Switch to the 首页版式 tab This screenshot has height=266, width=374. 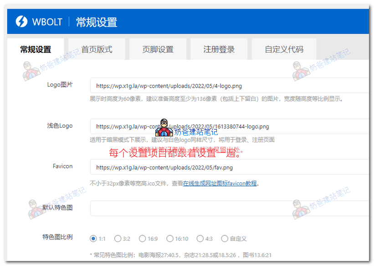click(97, 49)
